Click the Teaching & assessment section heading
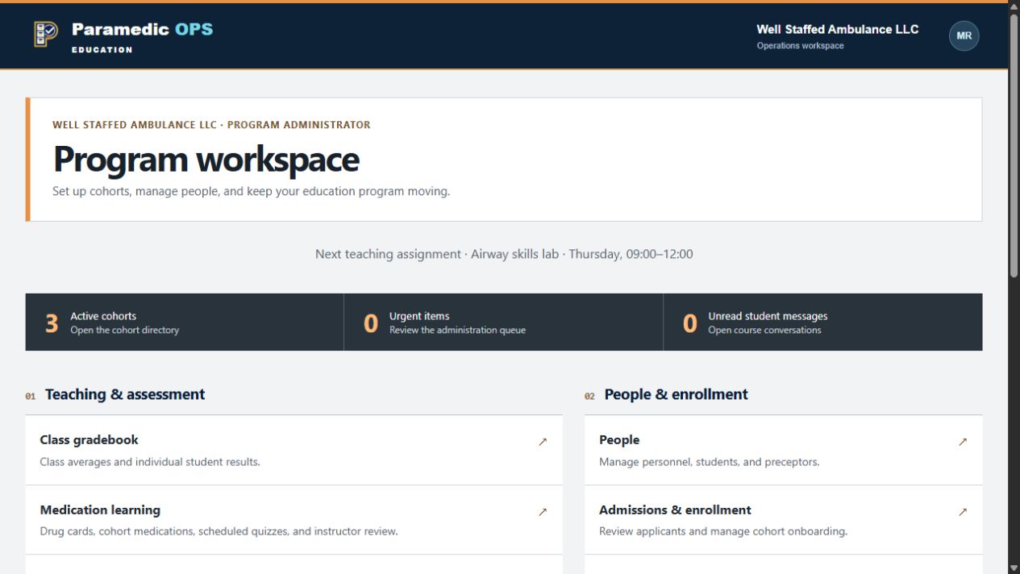The height and width of the screenshot is (574, 1020). (125, 394)
